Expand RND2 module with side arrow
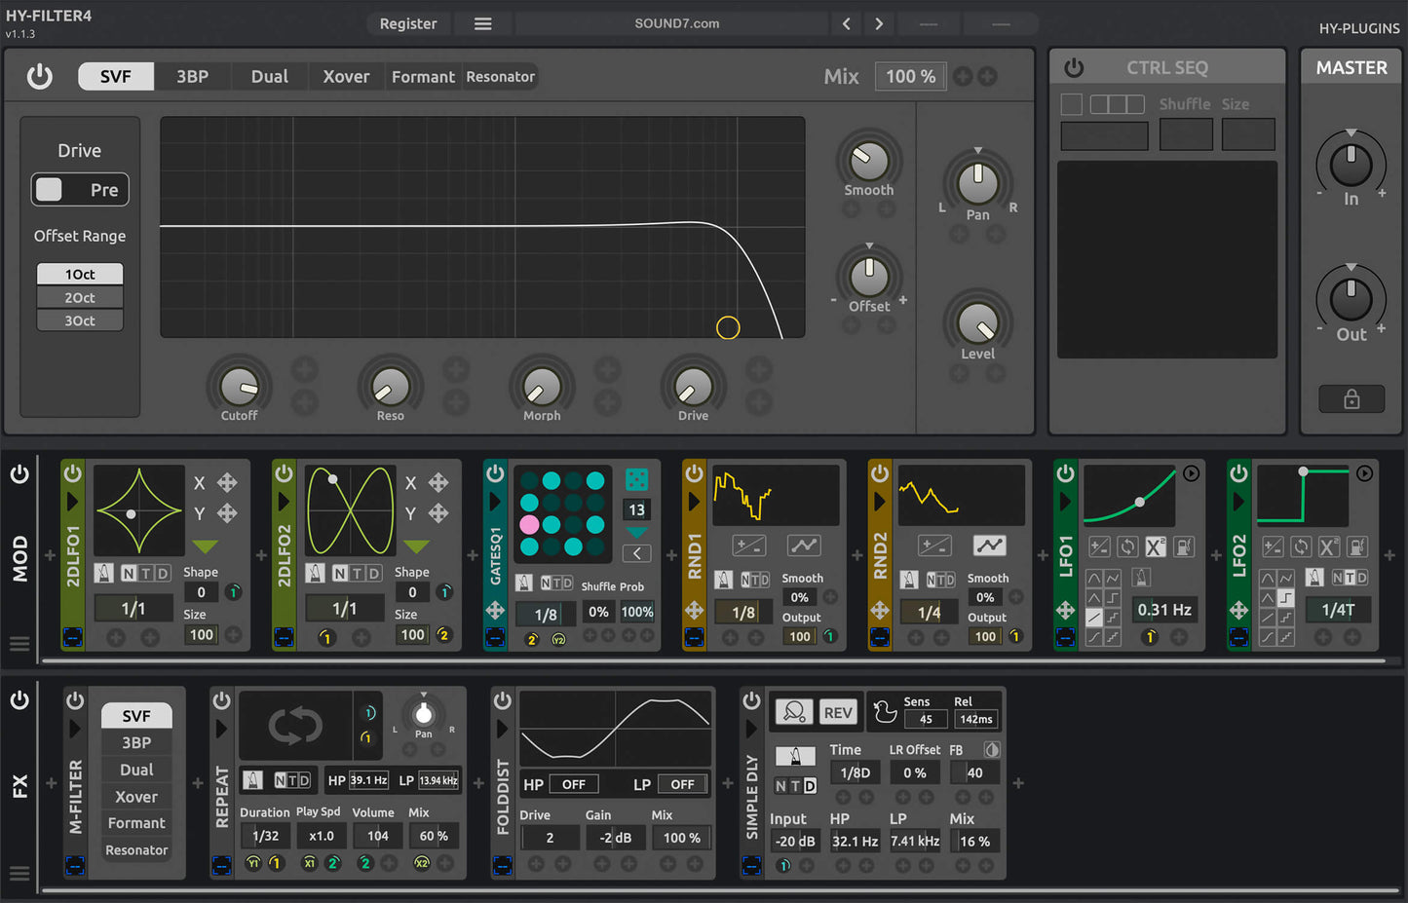The width and height of the screenshot is (1408, 903). coord(879,502)
